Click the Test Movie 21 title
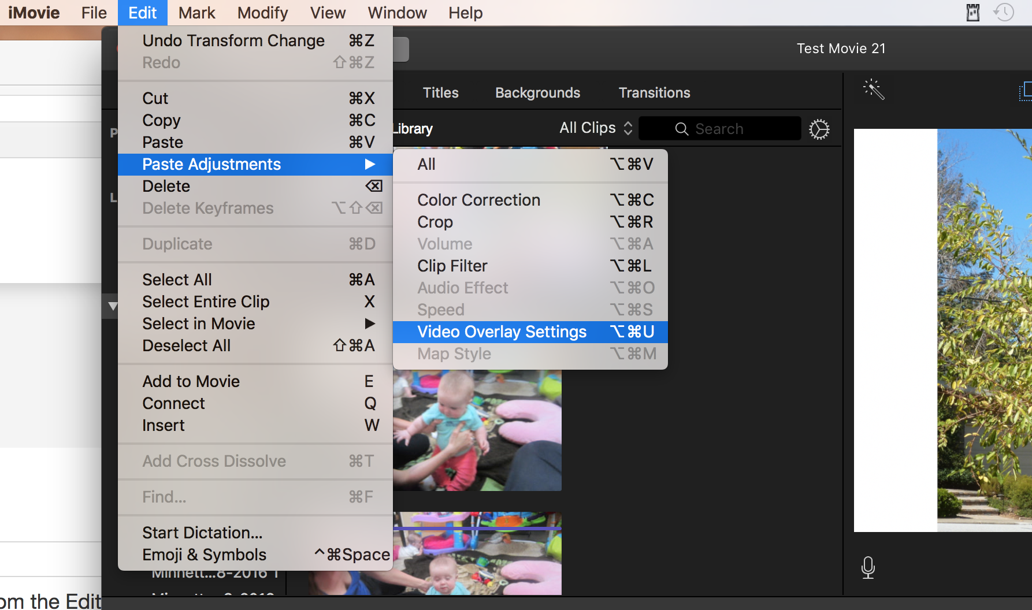The image size is (1032, 610). tap(841, 49)
